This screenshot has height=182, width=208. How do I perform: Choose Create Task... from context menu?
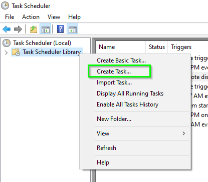pyautogui.click(x=114, y=71)
